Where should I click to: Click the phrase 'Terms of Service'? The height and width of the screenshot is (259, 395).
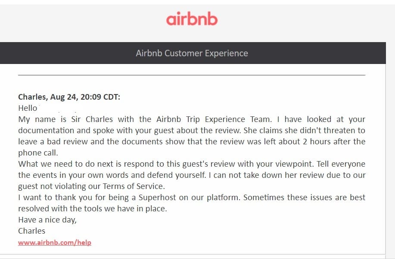click(x=134, y=186)
